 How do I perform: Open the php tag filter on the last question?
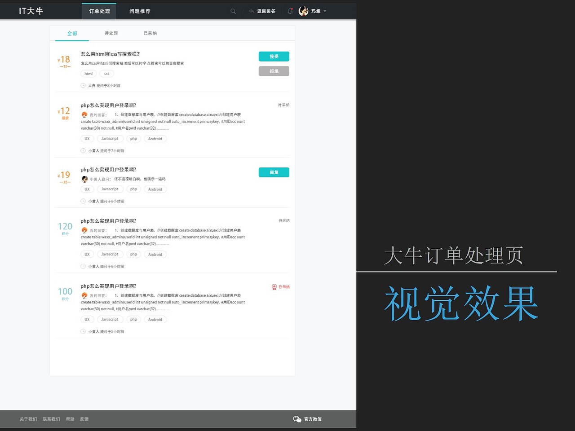[x=133, y=319]
